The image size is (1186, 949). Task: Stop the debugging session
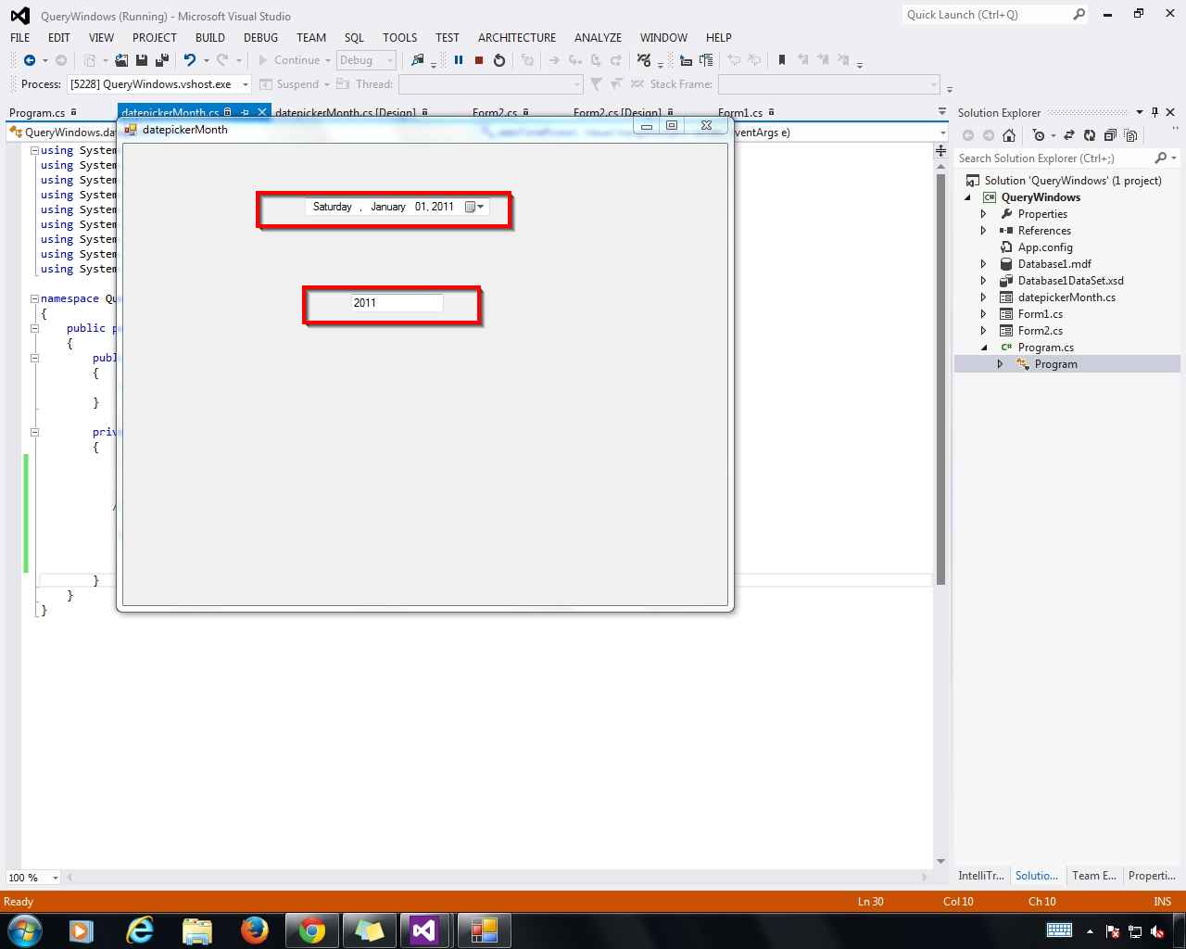click(479, 60)
